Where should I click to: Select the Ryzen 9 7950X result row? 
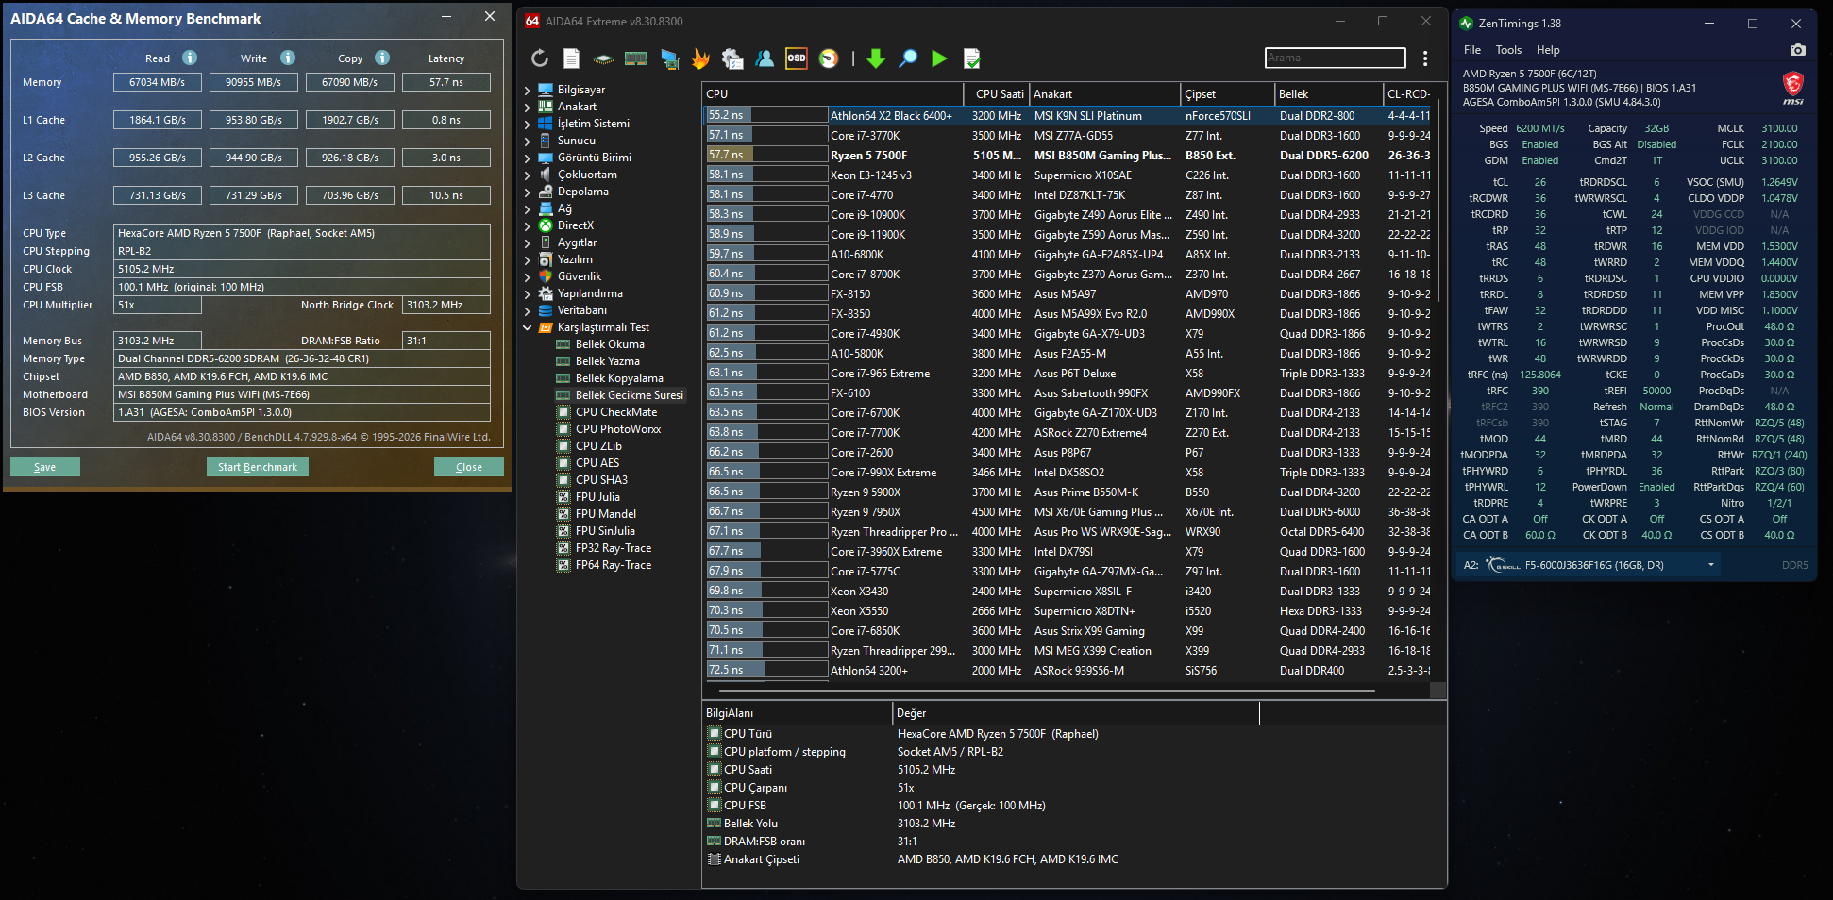[x=1068, y=511]
